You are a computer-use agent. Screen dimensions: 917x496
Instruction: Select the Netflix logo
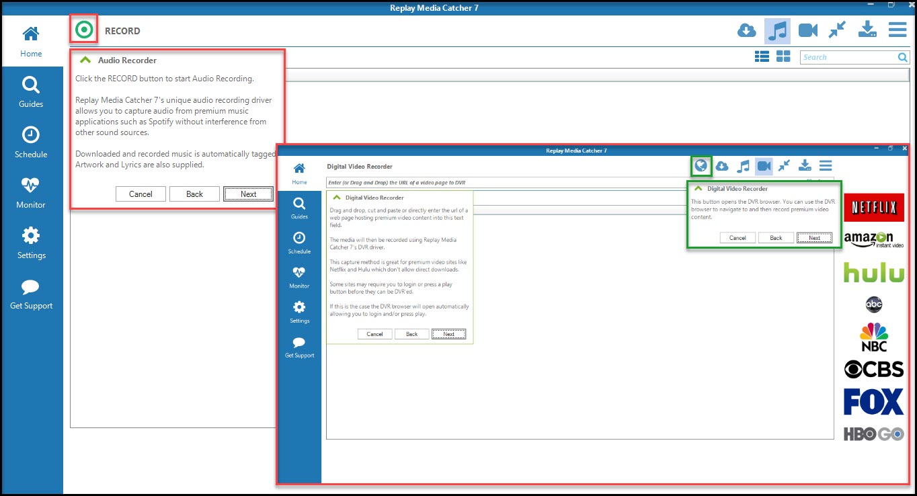pos(874,208)
